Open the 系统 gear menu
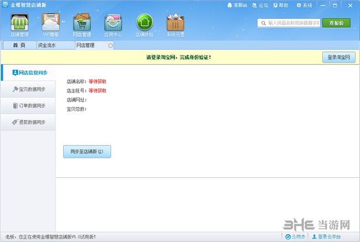 [x=304, y=6]
